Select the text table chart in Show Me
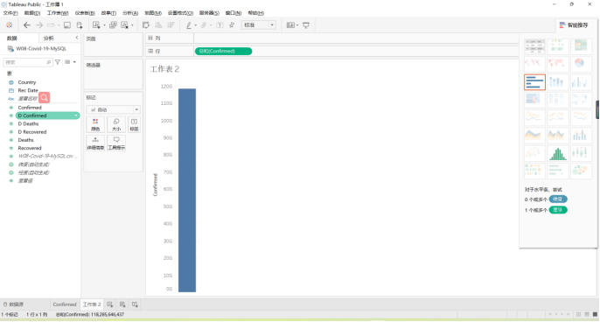This screenshot has height=322, width=600. [x=534, y=46]
